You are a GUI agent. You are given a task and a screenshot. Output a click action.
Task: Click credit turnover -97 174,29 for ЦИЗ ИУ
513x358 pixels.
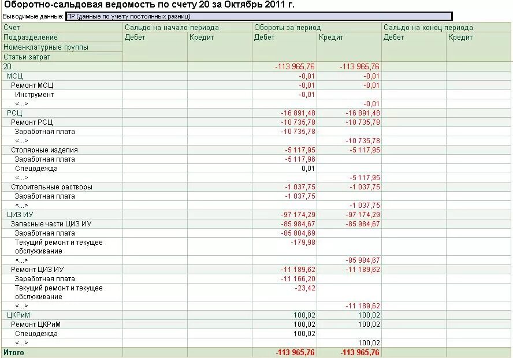363,215
